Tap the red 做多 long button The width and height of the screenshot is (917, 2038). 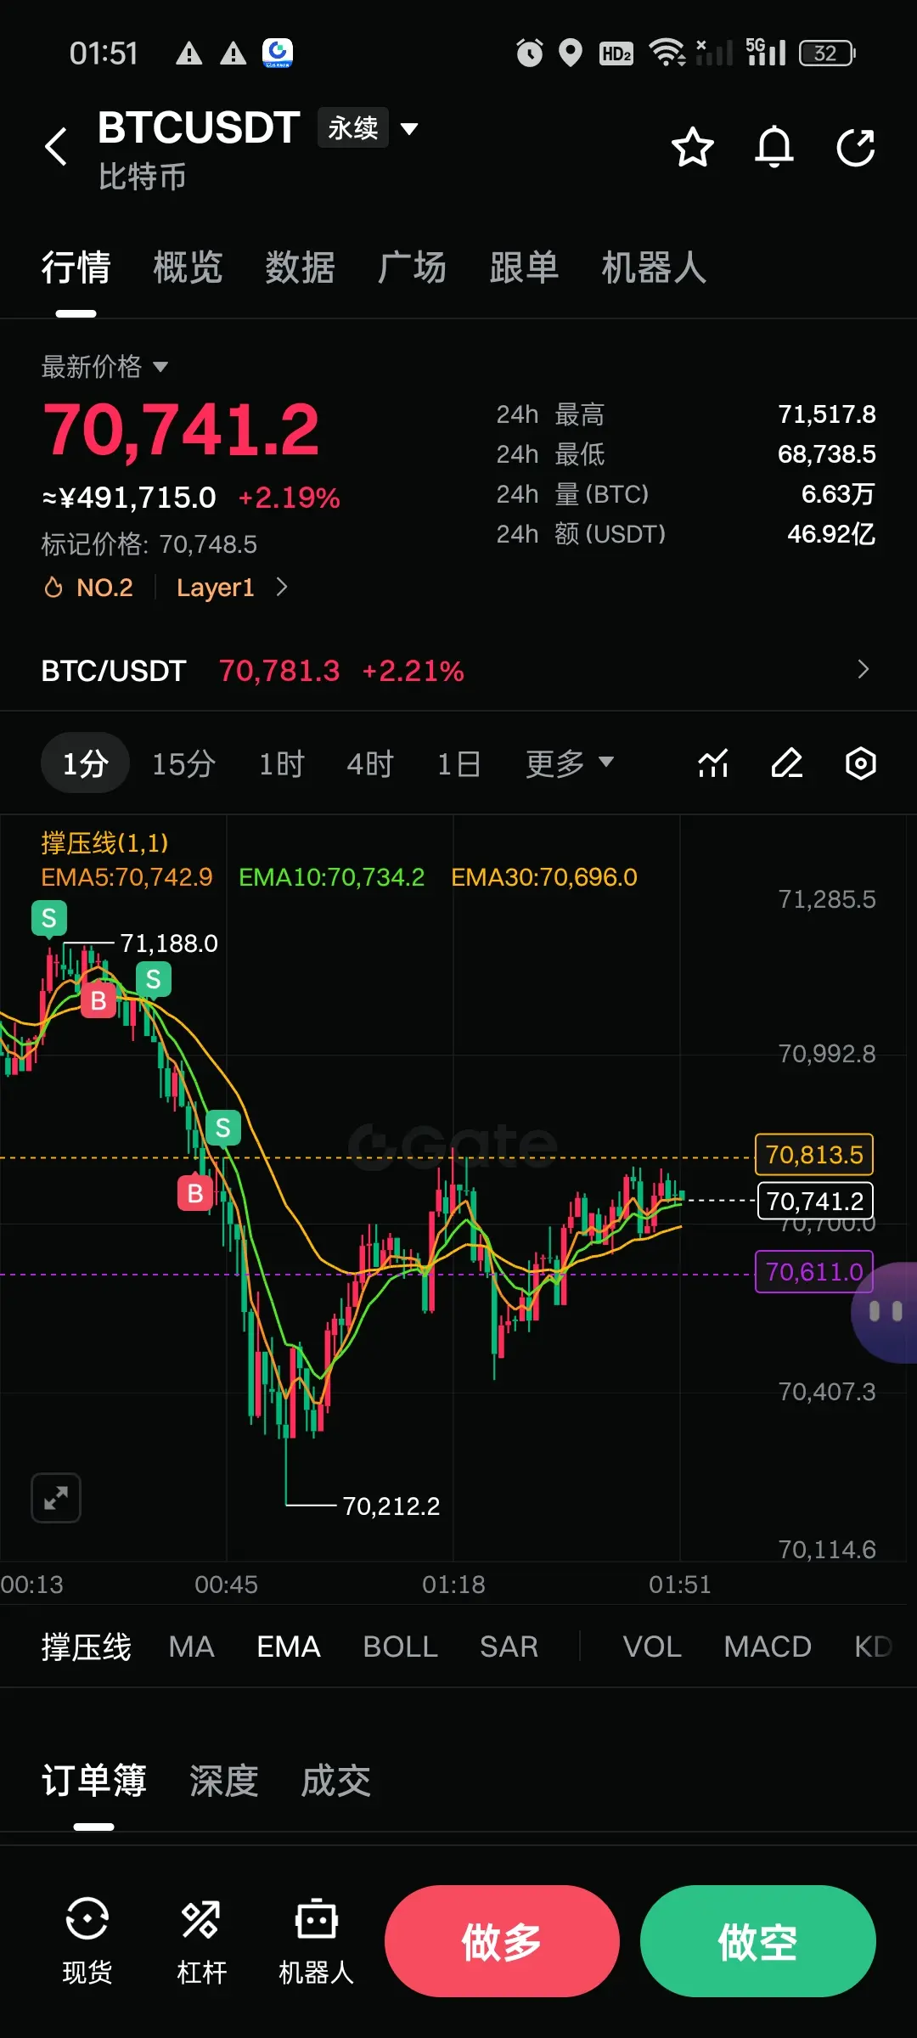point(502,1941)
